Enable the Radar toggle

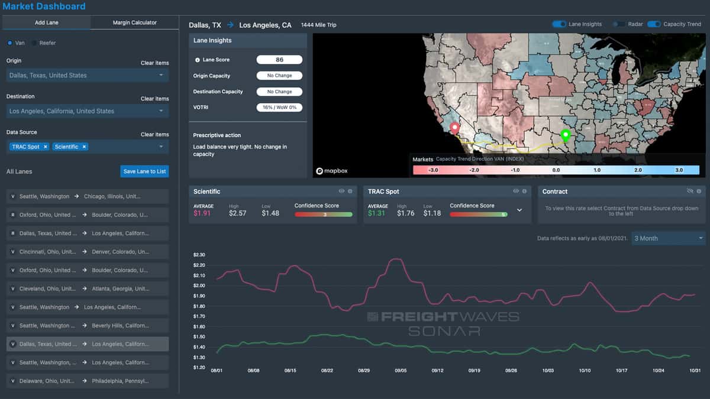click(x=619, y=24)
